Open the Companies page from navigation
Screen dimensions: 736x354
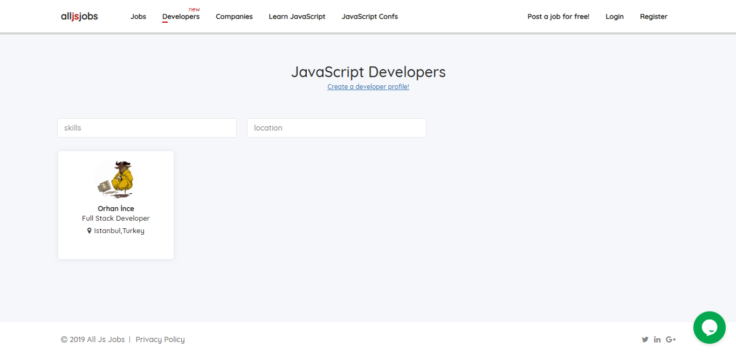(234, 16)
